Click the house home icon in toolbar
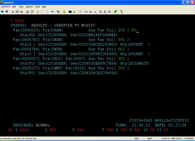195x141 pixels. [x=80, y=12]
